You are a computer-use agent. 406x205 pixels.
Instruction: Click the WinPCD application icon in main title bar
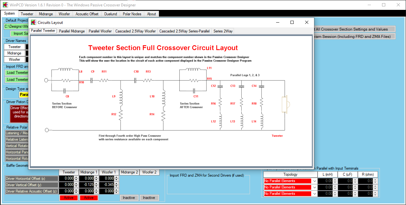pos(5,5)
